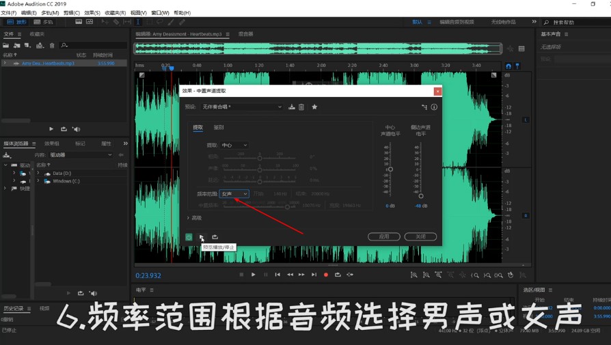Image resolution: width=611 pixels, height=345 pixels.
Task: Expand the Windows (C:) drive
Action: pyautogui.click(x=38, y=180)
